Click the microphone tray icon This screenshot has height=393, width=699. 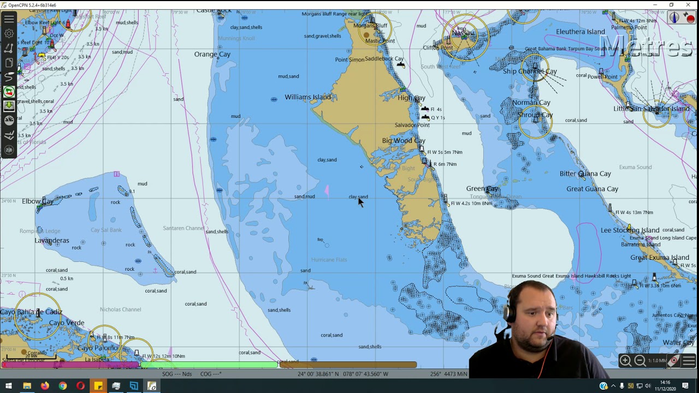click(x=622, y=386)
